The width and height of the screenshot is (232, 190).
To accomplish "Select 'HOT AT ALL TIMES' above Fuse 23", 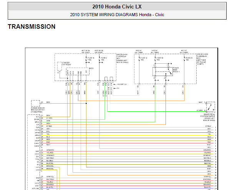I will (x=184, y=51).
